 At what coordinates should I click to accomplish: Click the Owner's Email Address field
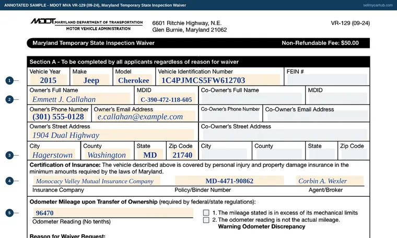tap(145, 116)
